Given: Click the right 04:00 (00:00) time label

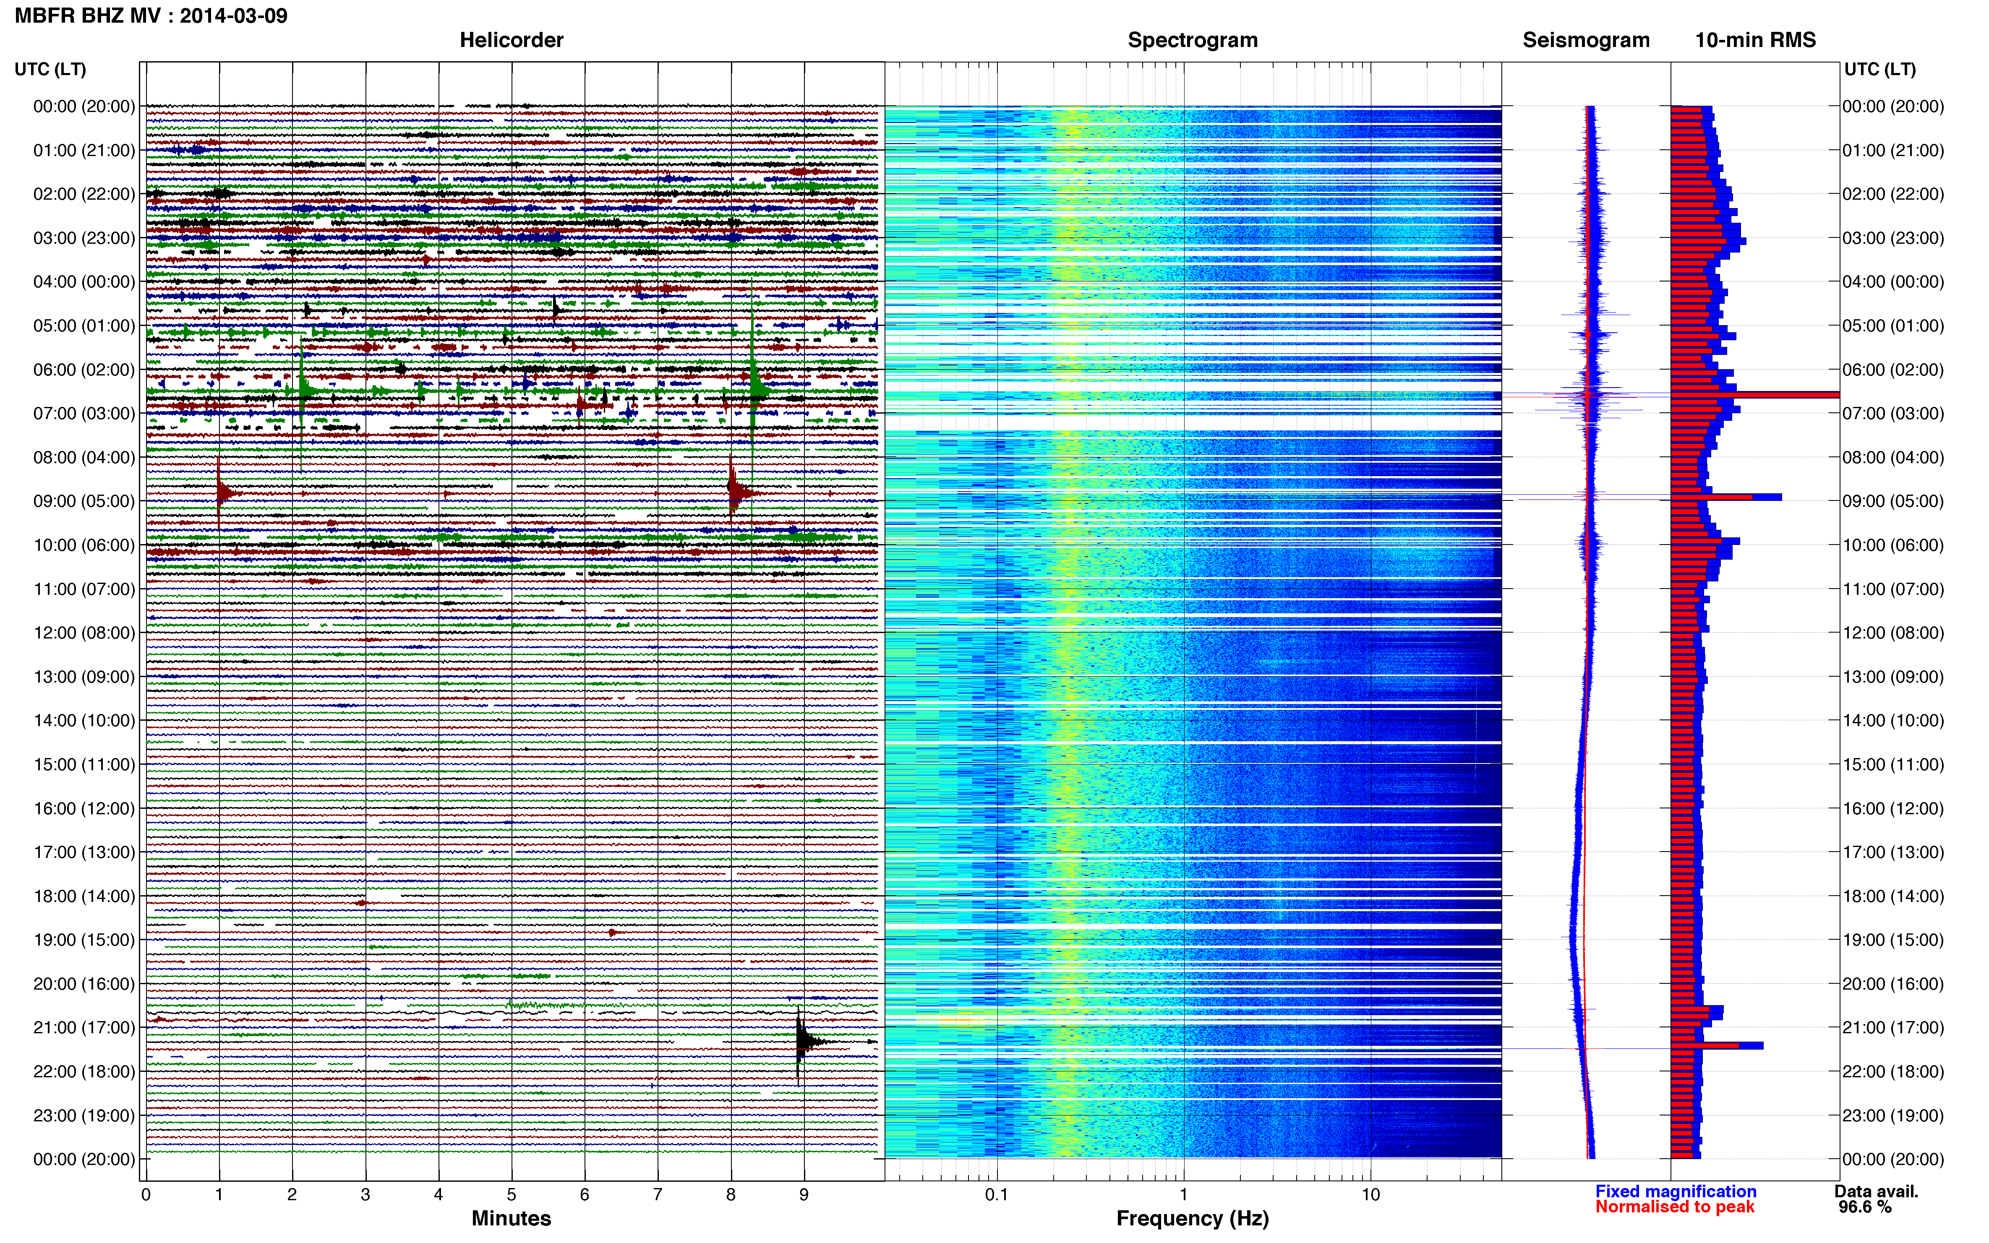Looking at the screenshot, I should pyautogui.click(x=1893, y=281).
